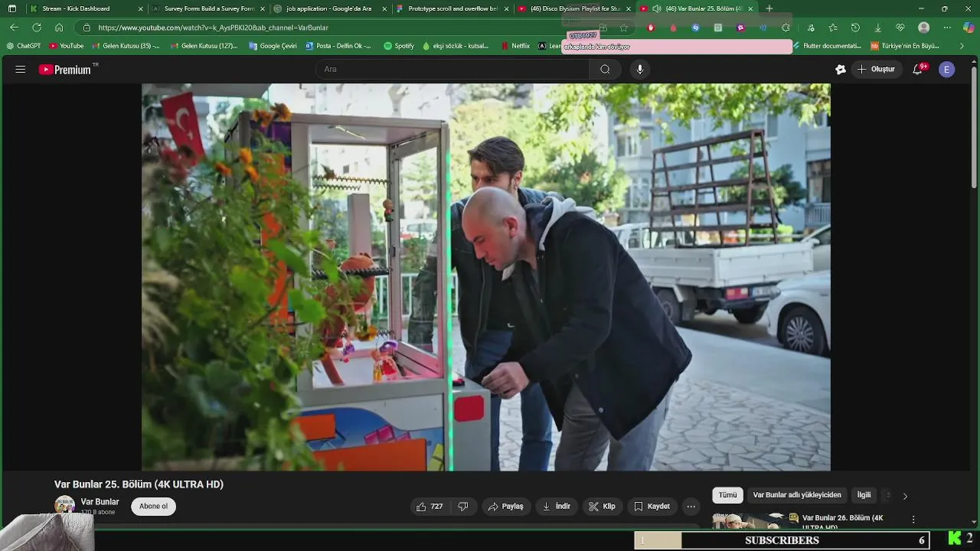Dislike the video with thumbs down
This screenshot has width=980, height=551.
click(x=463, y=507)
